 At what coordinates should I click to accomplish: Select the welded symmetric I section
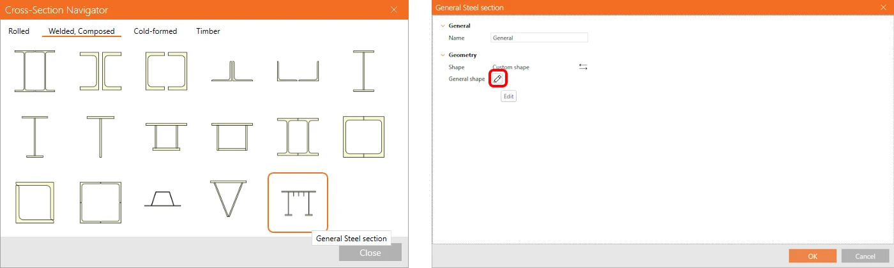(363, 71)
